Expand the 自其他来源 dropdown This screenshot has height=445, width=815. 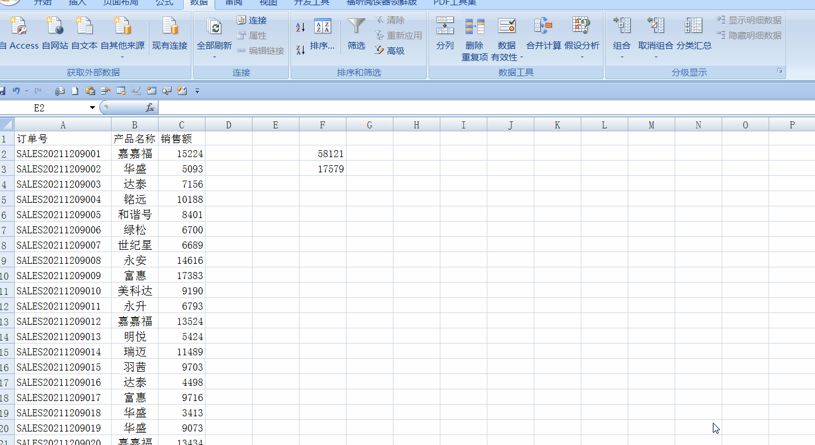[122, 57]
